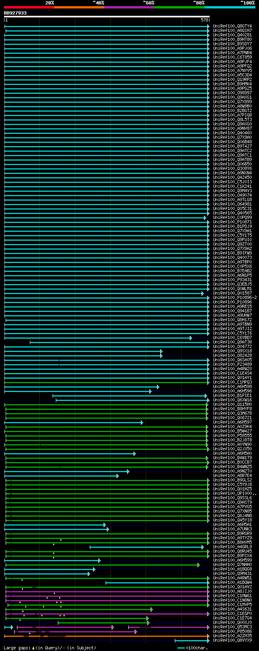Open hit UniRef100_Q9SX18
The height and width of the screenshot is (651, 259).
[x=232, y=351]
